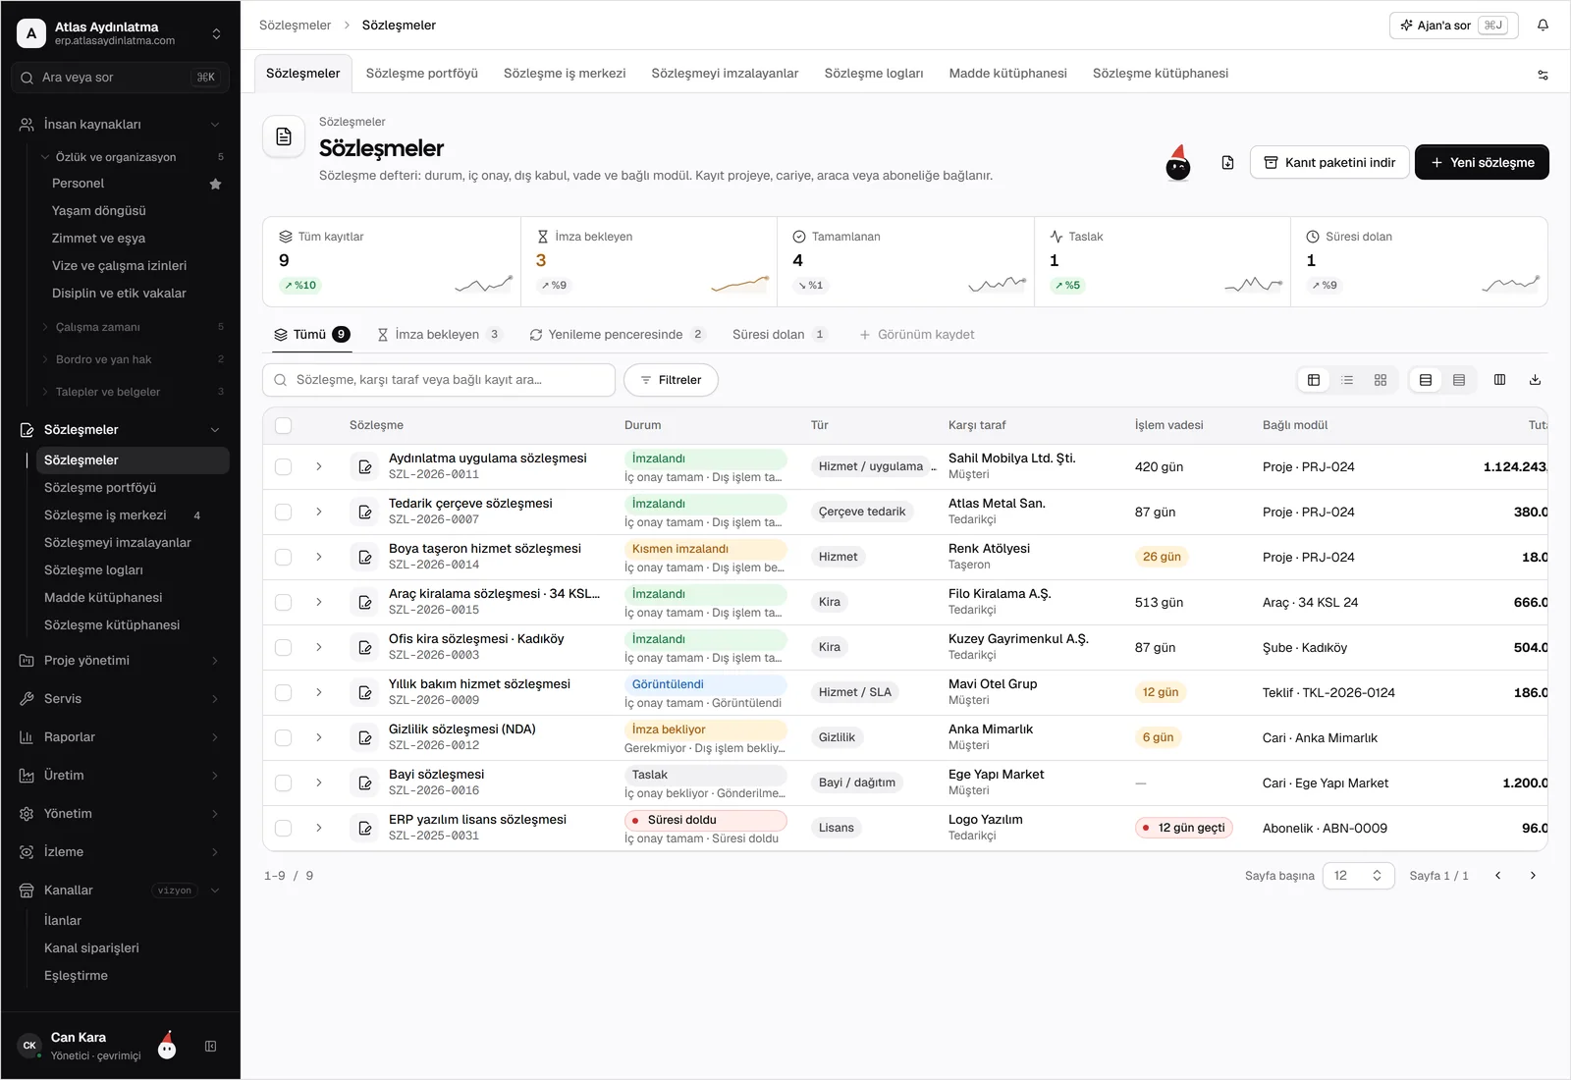The width and height of the screenshot is (1571, 1080).
Task: Open the Sözleşme logları tab
Action: tap(874, 74)
